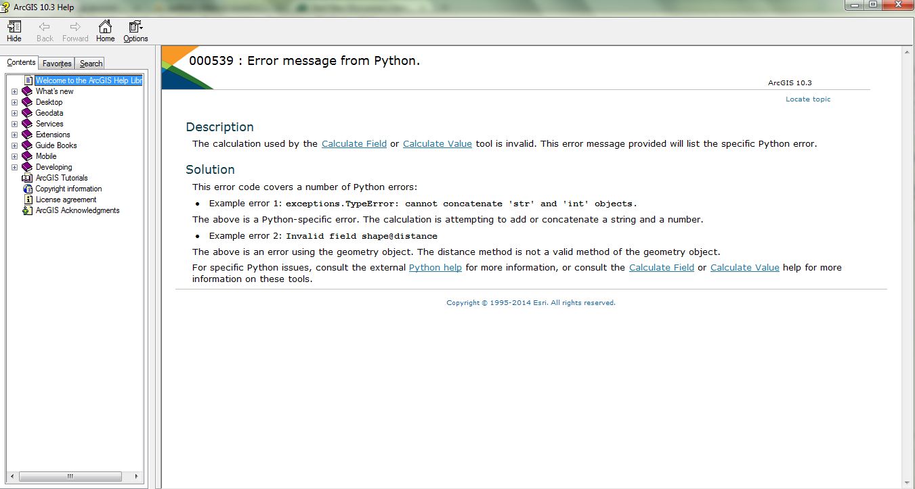Screen dimensions: 915x489
Task: Select the Welcome to the ArcGIS Help Library item
Action: (x=89, y=80)
